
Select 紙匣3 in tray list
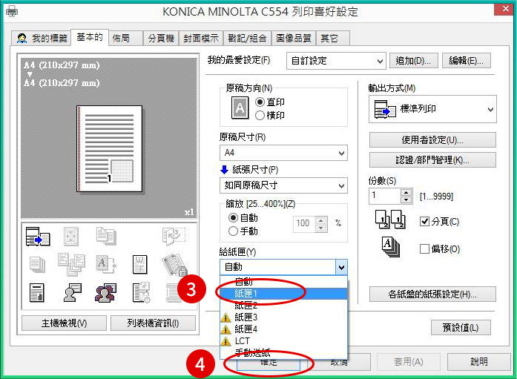click(283, 317)
